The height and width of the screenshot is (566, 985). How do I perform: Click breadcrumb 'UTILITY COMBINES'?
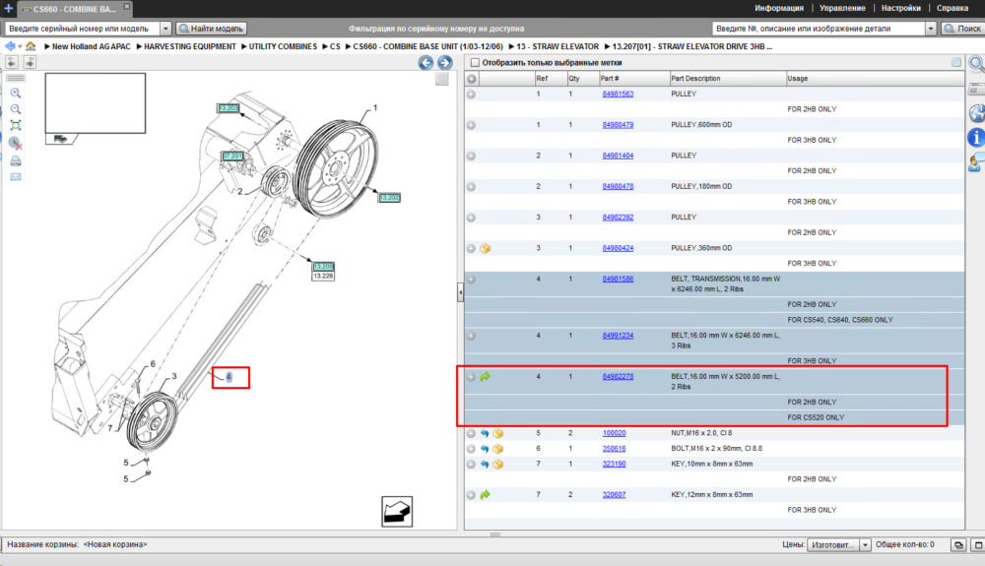point(283,46)
